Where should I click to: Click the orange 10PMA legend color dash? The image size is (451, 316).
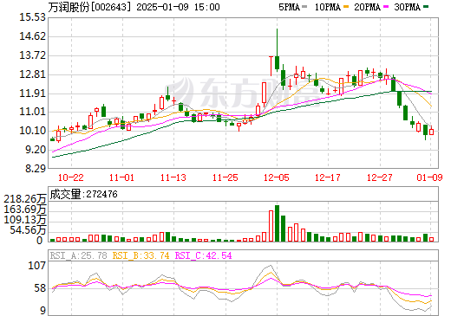coord(346,7)
